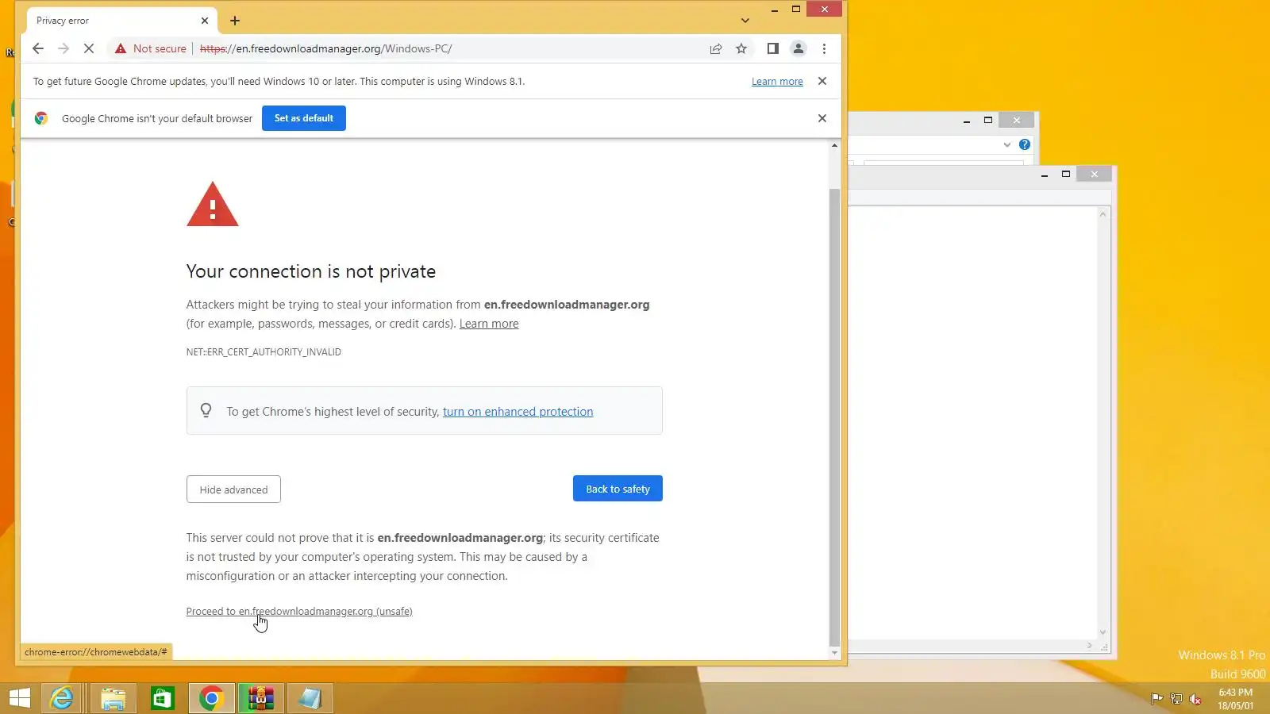The image size is (1270, 714).
Task: Open the Not secure site info warning
Action: 151,48
